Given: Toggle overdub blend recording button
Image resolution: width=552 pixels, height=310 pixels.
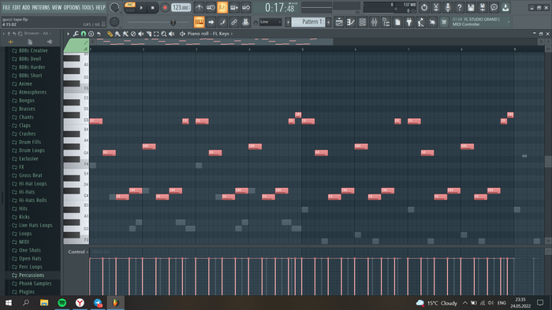Looking at the screenshot, I should click(233, 7).
